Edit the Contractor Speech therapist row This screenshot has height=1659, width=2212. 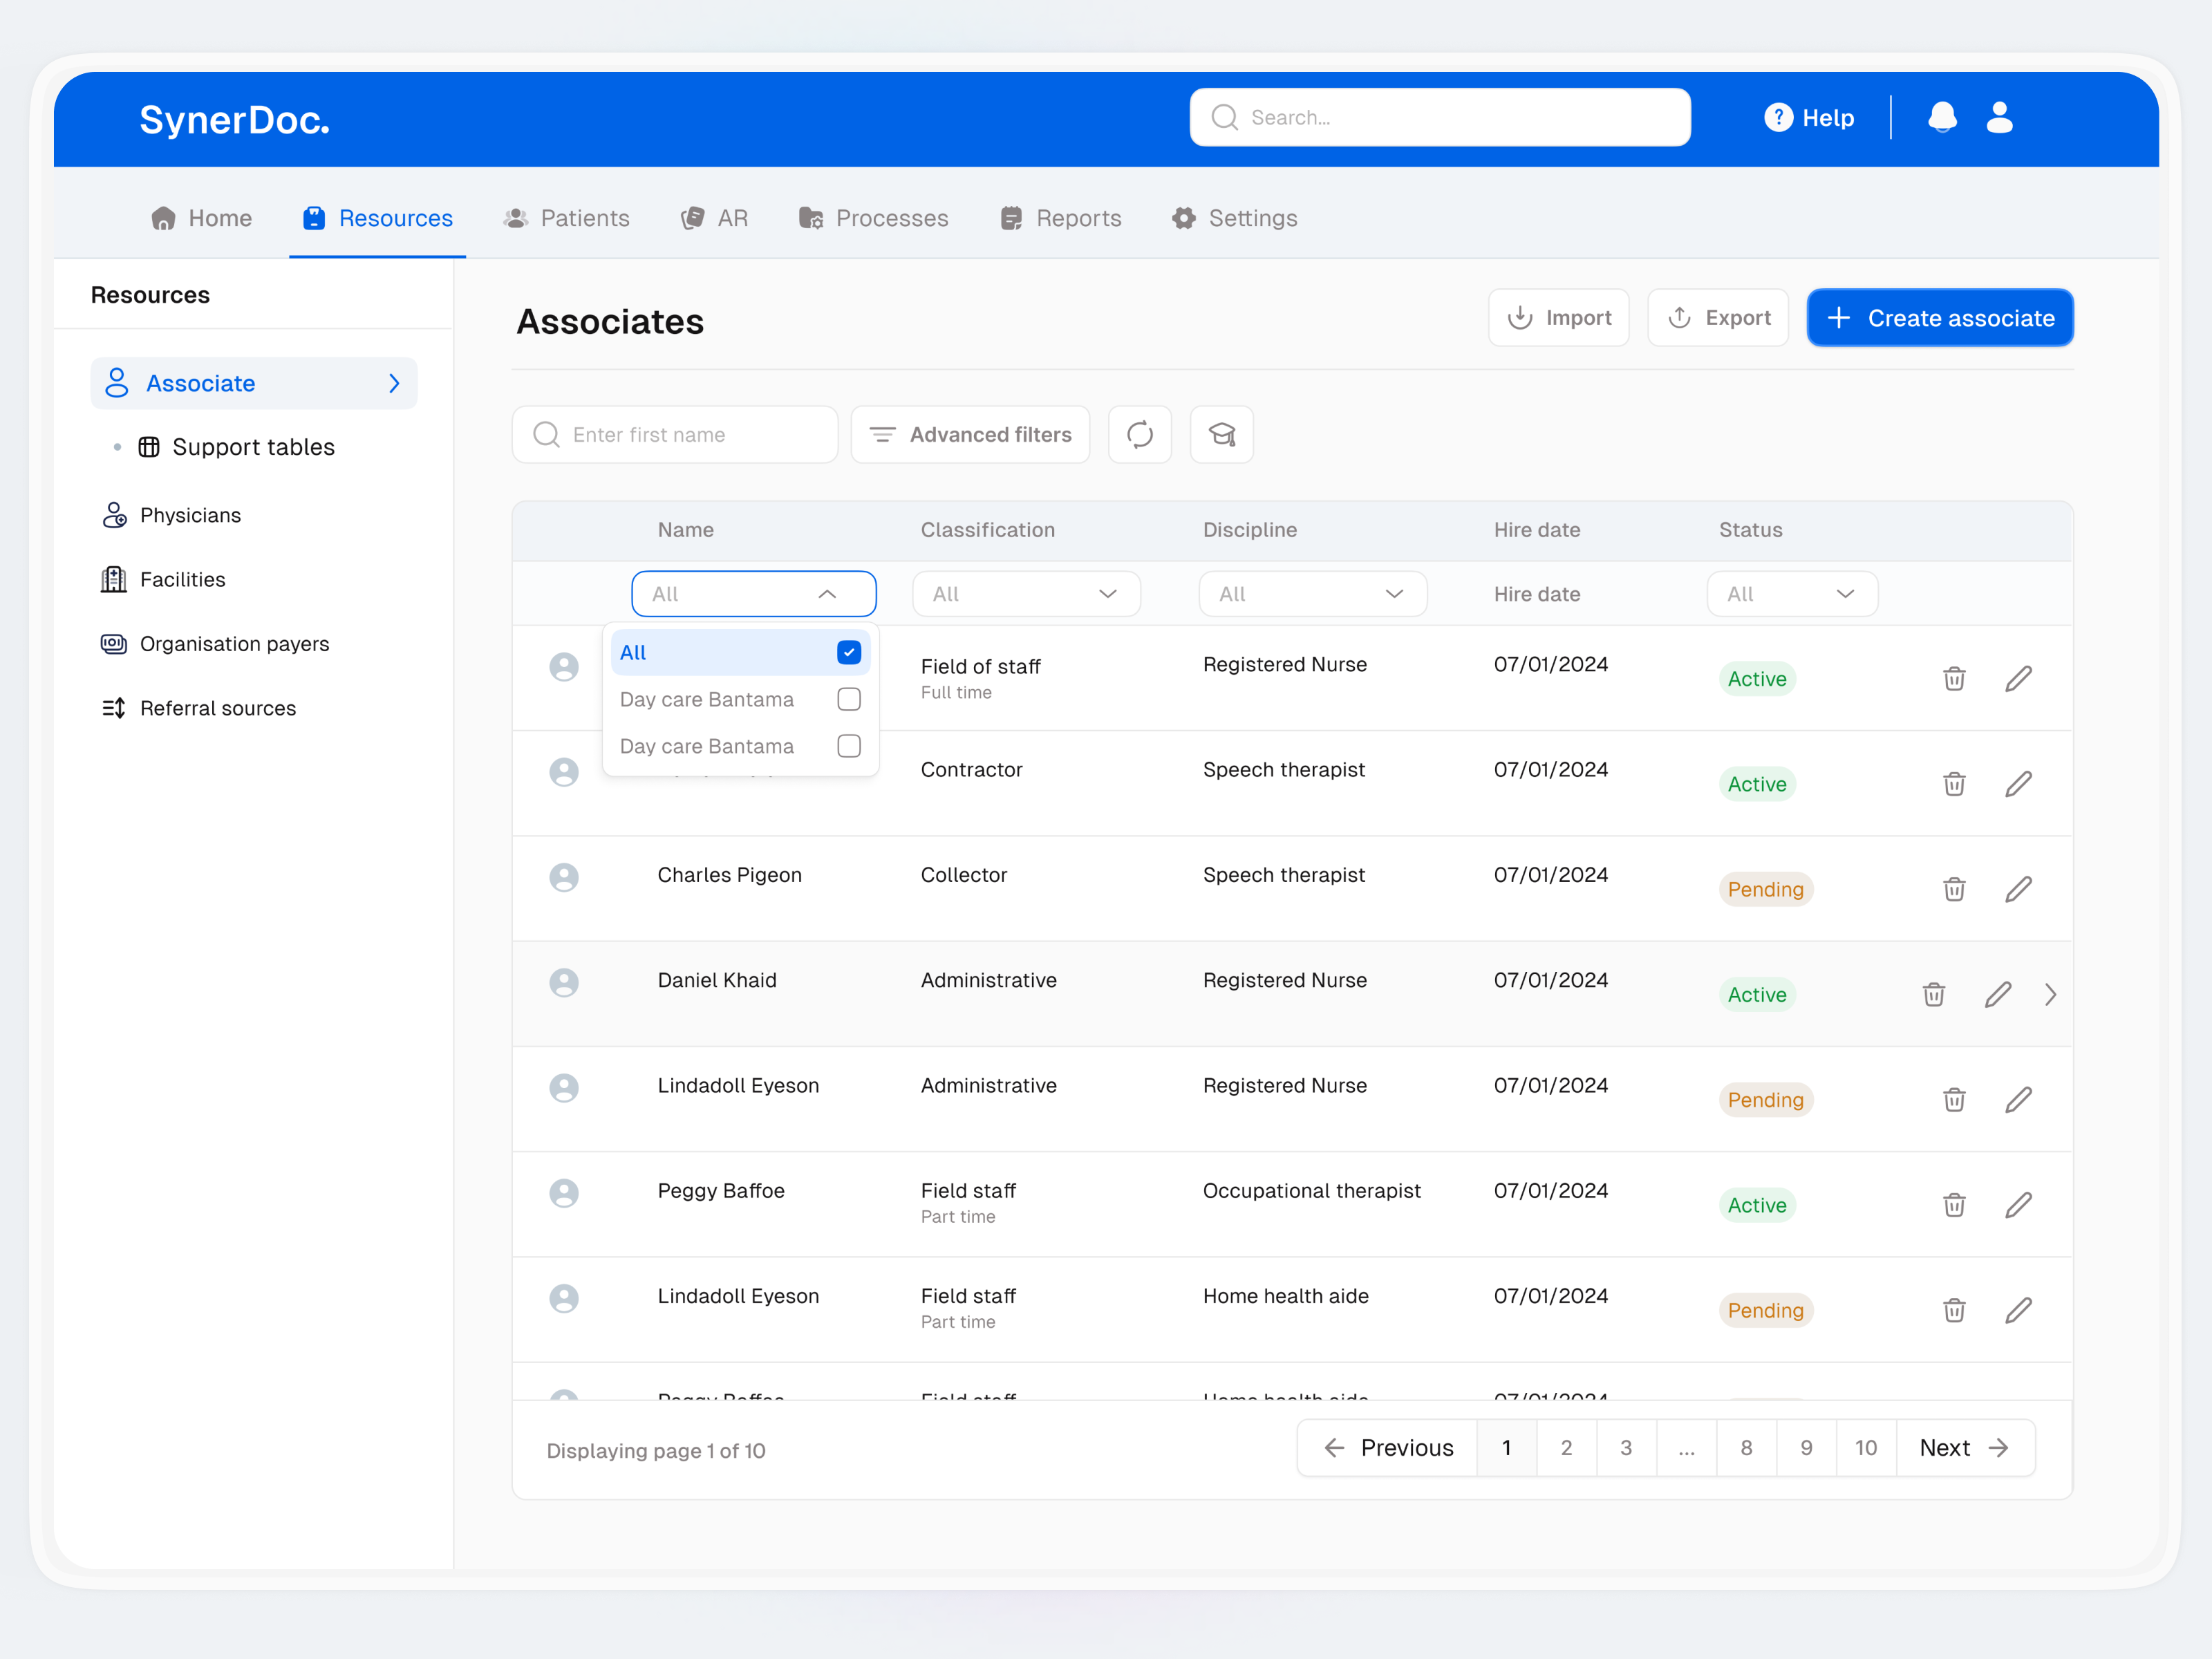click(2018, 784)
